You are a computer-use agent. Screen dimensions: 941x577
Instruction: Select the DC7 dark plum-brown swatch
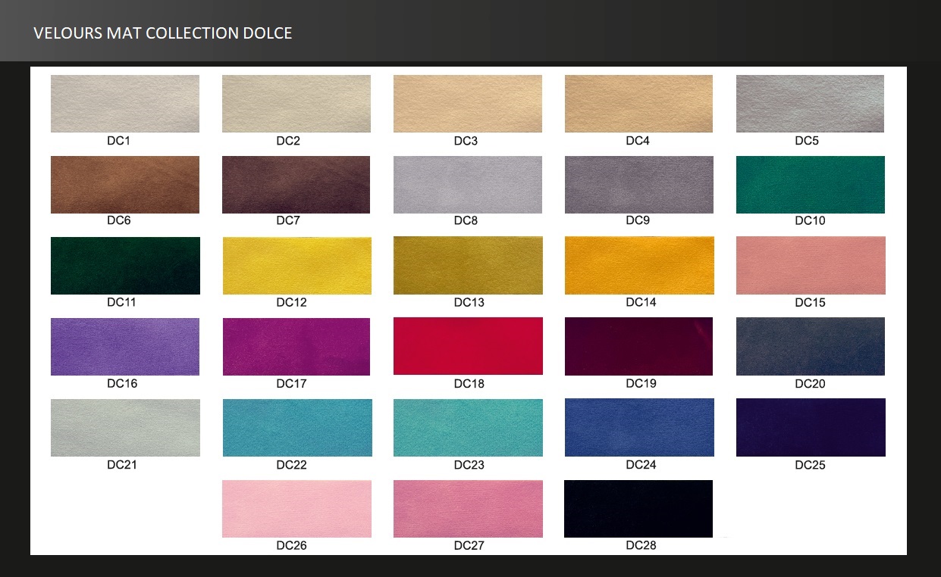(296, 185)
